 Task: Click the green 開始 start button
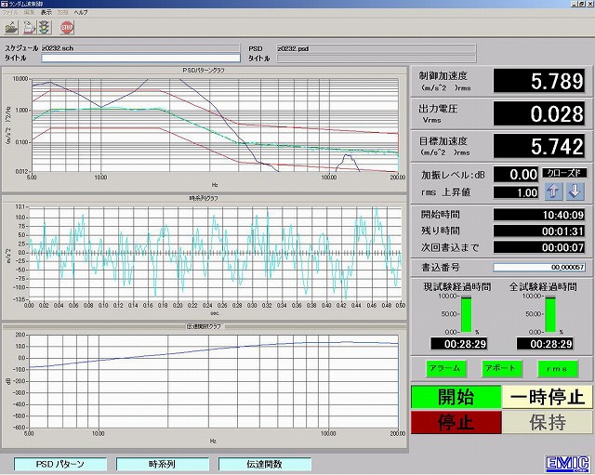coord(456,397)
